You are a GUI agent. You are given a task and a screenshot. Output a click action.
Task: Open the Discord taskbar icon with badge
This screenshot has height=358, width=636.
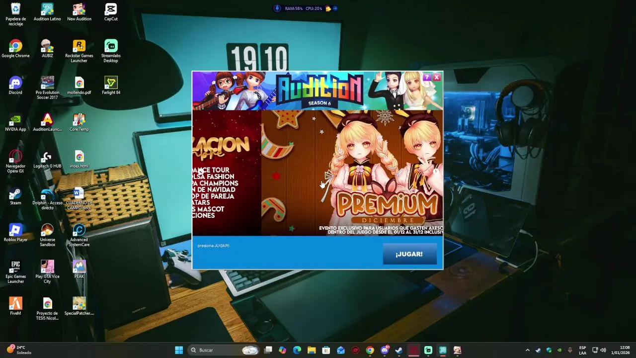(x=385, y=350)
